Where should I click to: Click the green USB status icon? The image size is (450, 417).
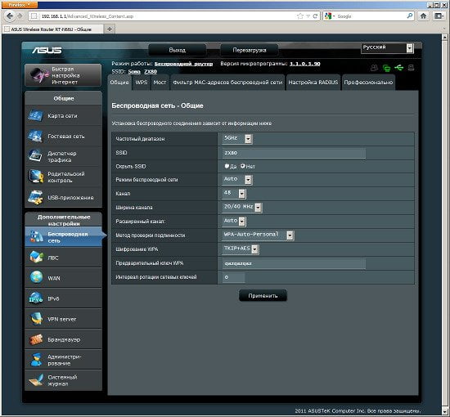pos(399,68)
